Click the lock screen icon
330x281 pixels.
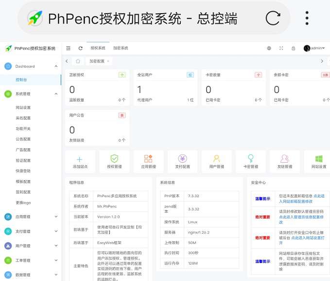tap(294, 48)
